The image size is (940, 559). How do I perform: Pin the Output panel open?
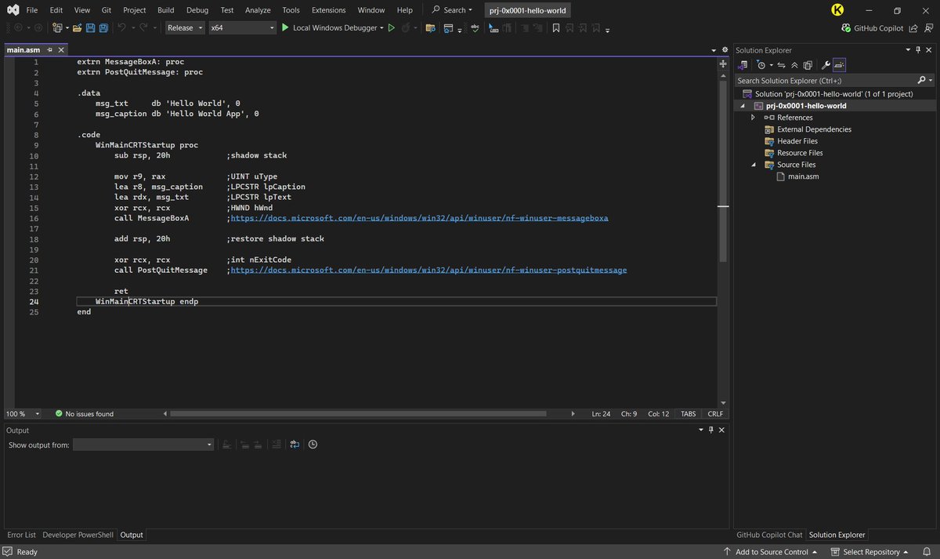711,430
